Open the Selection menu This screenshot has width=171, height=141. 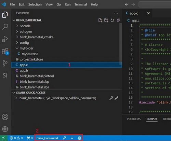[35, 4]
